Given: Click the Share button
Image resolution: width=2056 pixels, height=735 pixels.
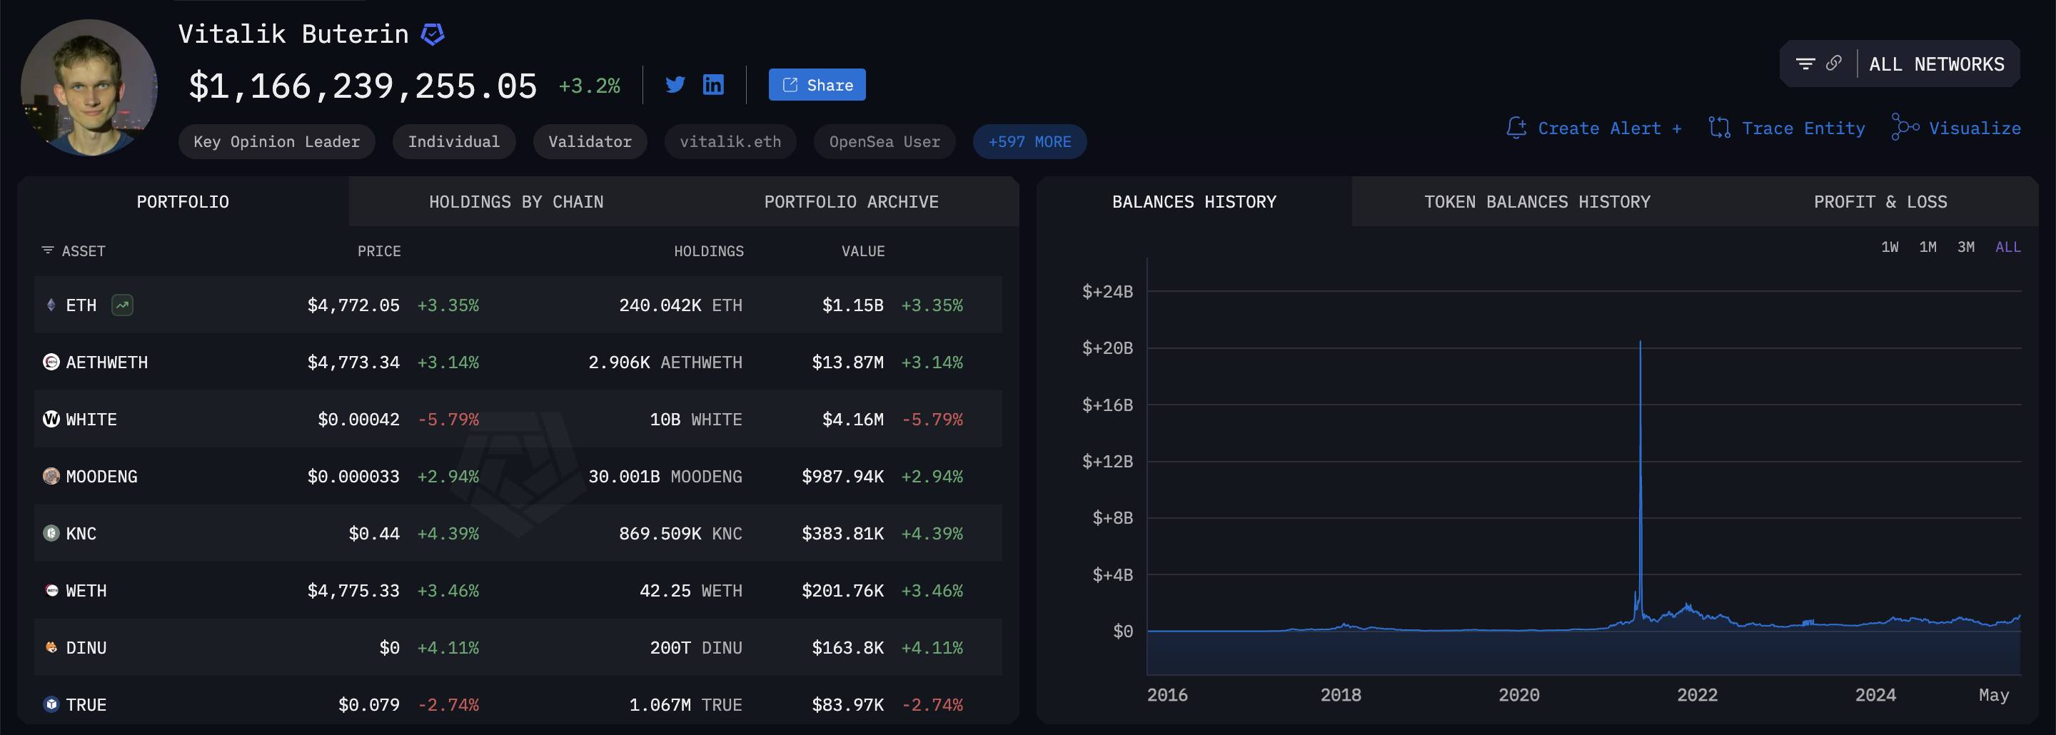Looking at the screenshot, I should pyautogui.click(x=817, y=85).
